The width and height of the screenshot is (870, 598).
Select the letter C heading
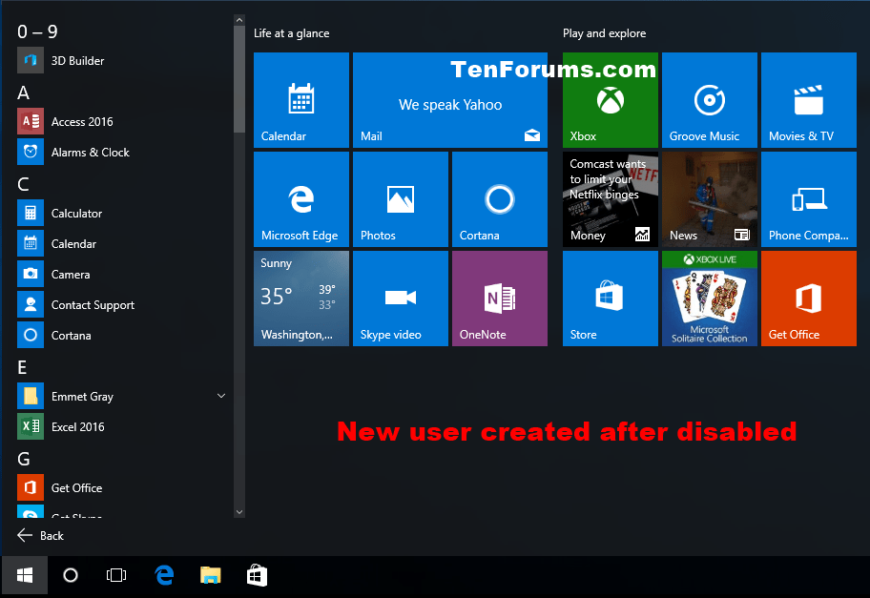pos(22,183)
